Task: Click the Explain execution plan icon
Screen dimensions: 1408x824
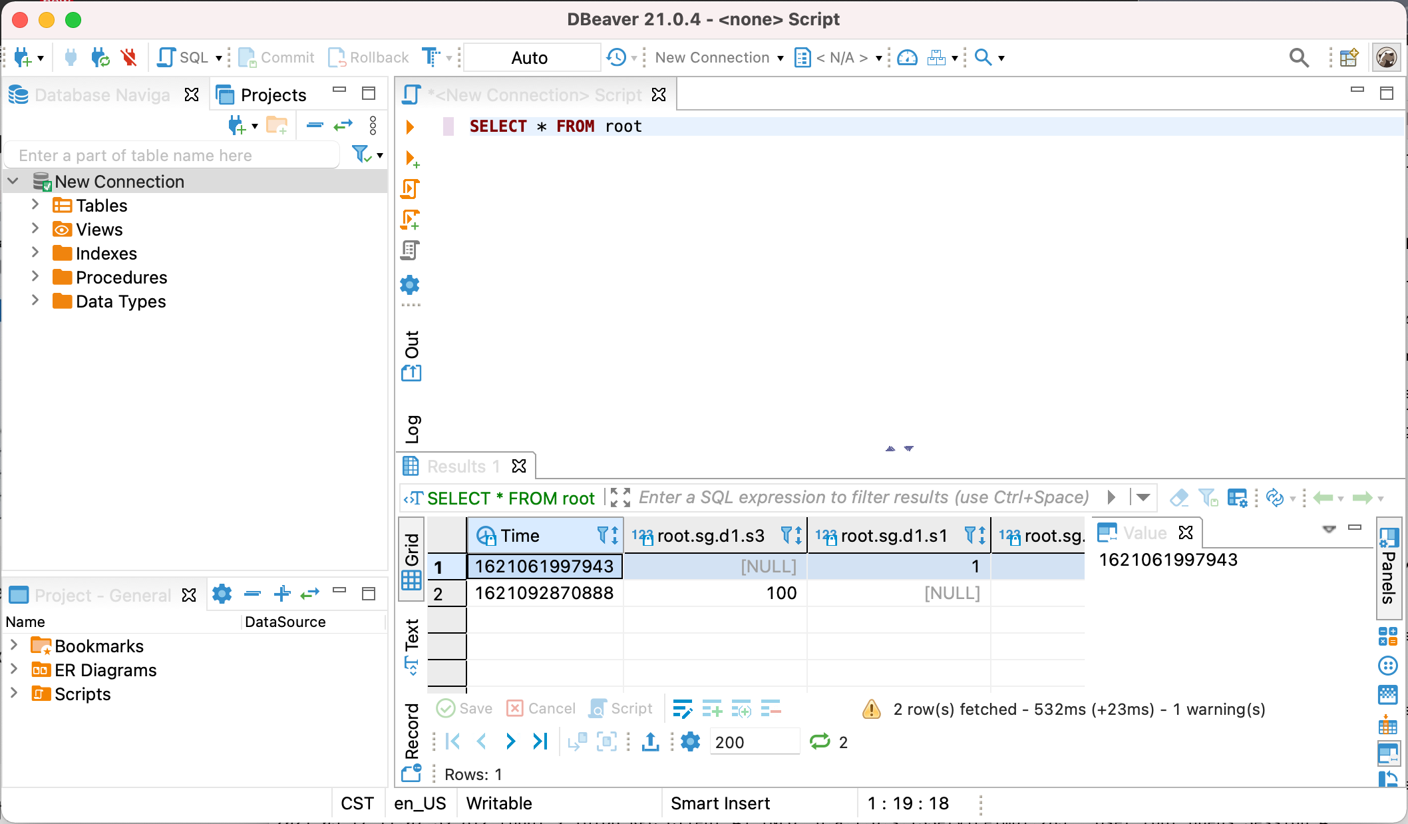Action: pyautogui.click(x=410, y=250)
